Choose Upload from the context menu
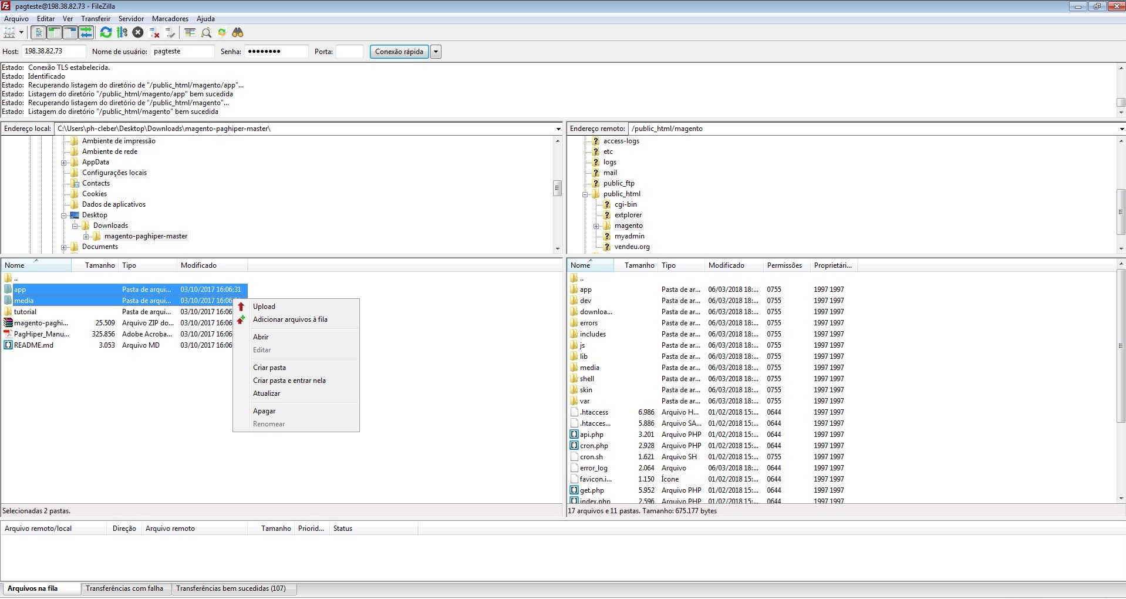This screenshot has width=1126, height=599. [x=296, y=307]
